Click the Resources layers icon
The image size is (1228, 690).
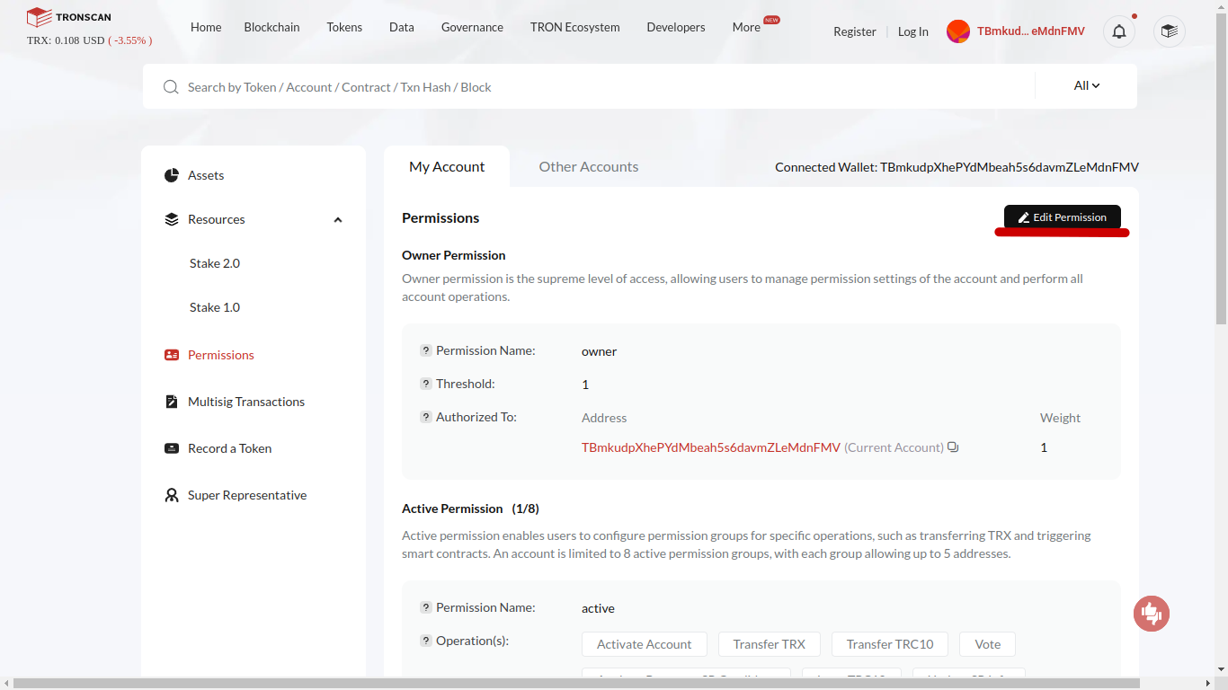[172, 219]
